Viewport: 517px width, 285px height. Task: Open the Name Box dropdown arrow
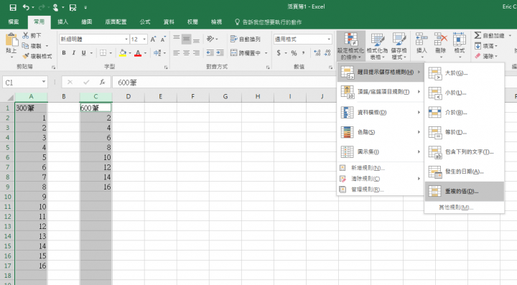tap(44, 82)
